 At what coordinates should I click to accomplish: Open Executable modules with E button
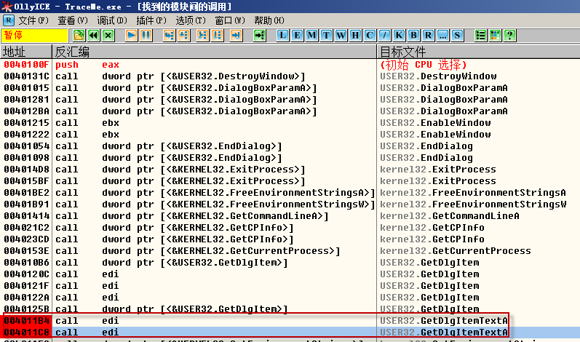coord(297,36)
